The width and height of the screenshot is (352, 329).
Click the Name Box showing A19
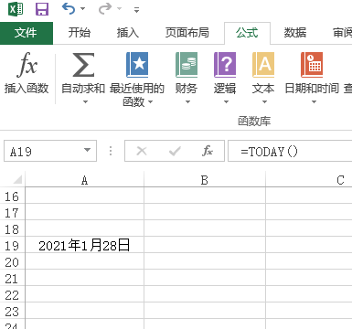click(x=43, y=151)
